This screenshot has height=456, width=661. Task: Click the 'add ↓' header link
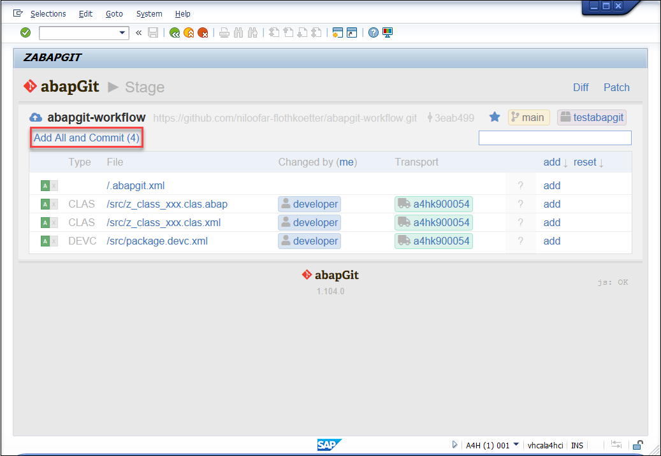coord(556,162)
